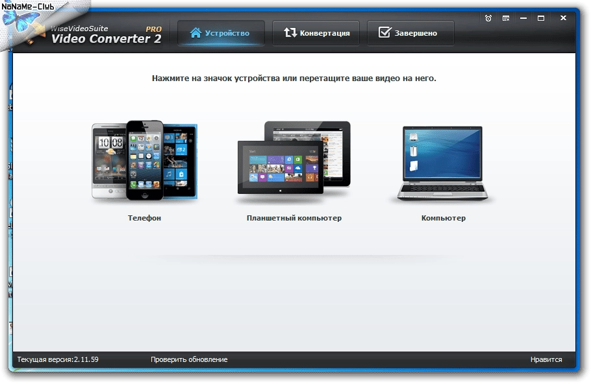Choose the Компьютер laptop icon
Screen dimensions: 591x384
click(442, 163)
